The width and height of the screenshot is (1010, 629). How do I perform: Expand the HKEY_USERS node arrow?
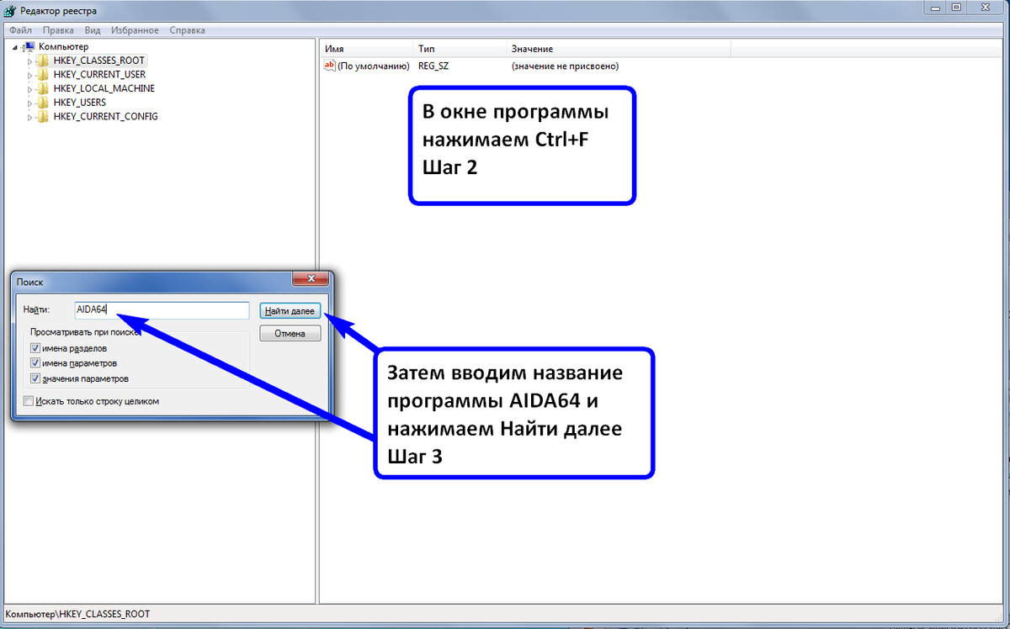point(31,103)
